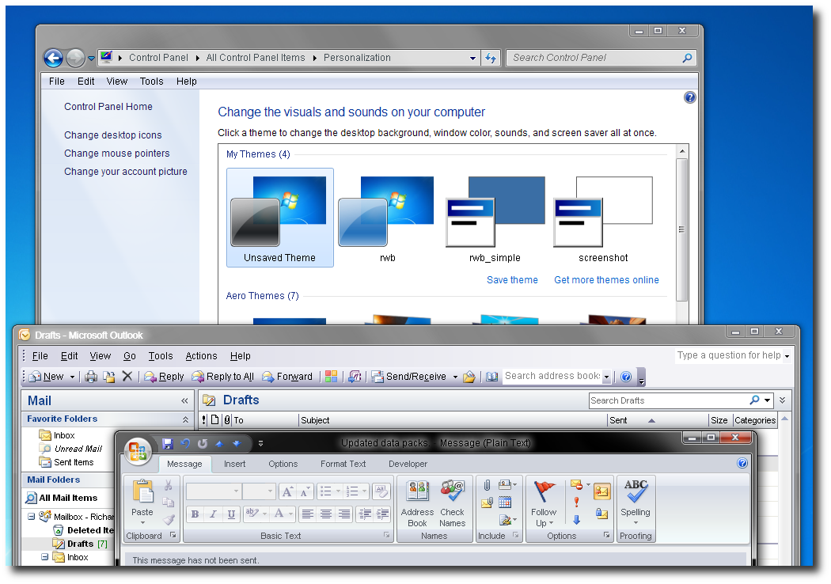This screenshot has width=831, height=584.
Task: Toggle Low Importance blue down arrow
Action: [x=577, y=520]
